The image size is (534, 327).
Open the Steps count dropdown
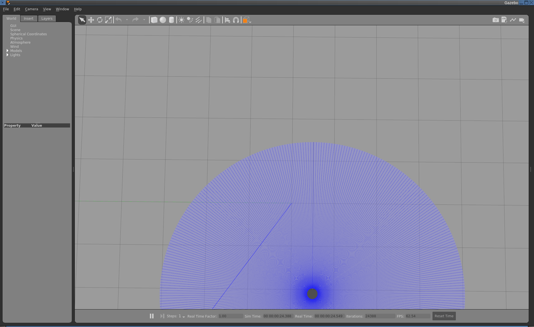183,317
